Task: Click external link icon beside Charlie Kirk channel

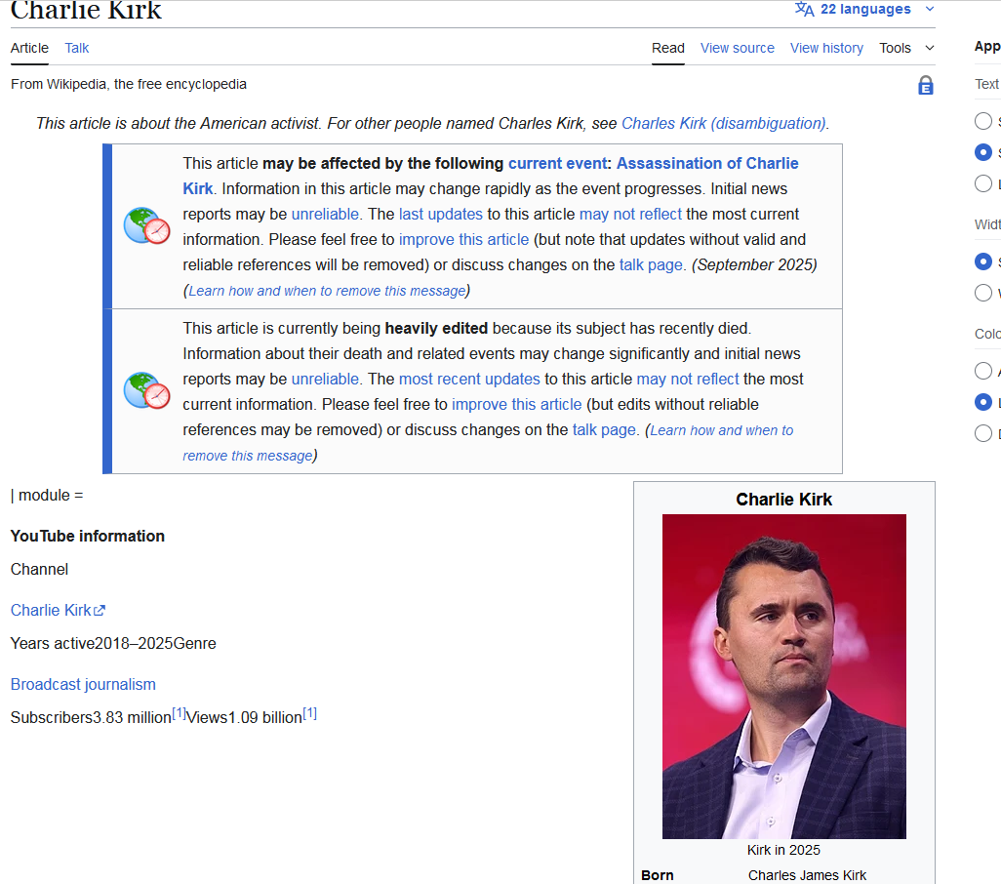Action: [x=99, y=611]
